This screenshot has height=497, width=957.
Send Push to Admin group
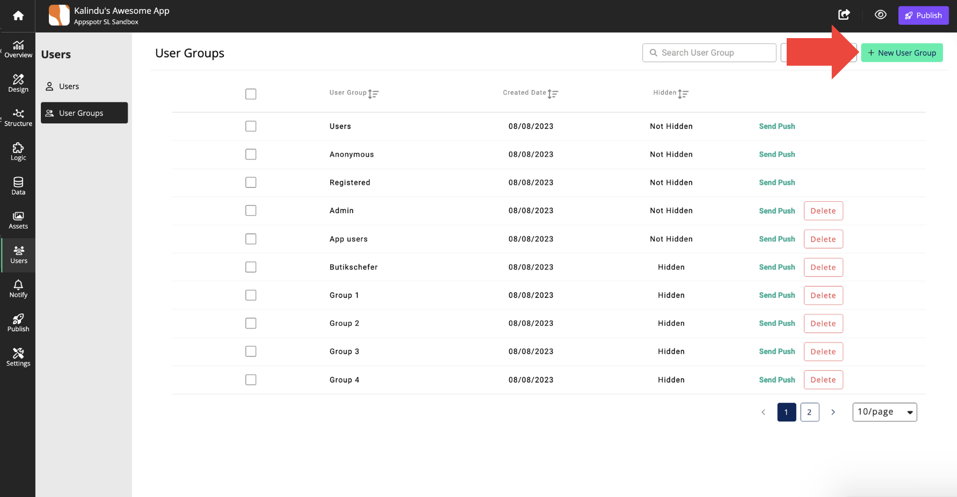[x=777, y=211]
